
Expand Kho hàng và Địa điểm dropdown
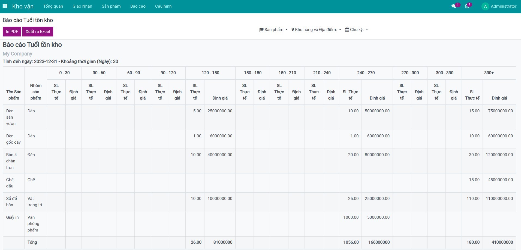(x=316, y=30)
